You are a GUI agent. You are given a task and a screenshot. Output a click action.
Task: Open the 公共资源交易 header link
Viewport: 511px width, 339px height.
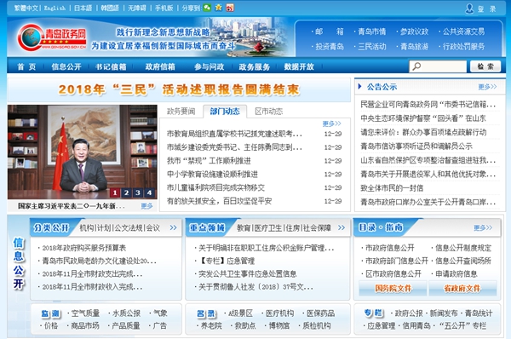coord(463,32)
